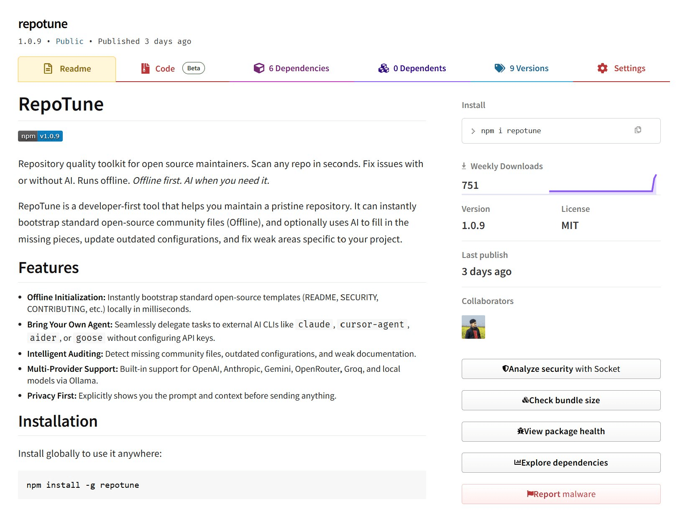This screenshot has height=515, width=680.
Task: Click the Versions tags icon
Action: pyautogui.click(x=500, y=68)
